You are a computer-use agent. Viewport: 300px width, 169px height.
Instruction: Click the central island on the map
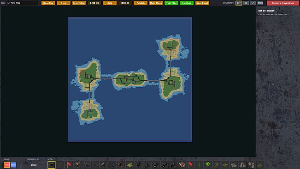pyautogui.click(x=130, y=79)
